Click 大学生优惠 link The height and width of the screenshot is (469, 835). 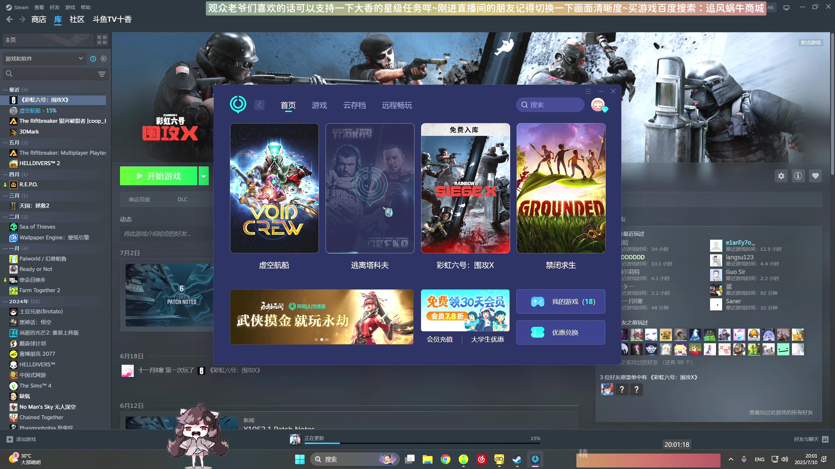488,339
